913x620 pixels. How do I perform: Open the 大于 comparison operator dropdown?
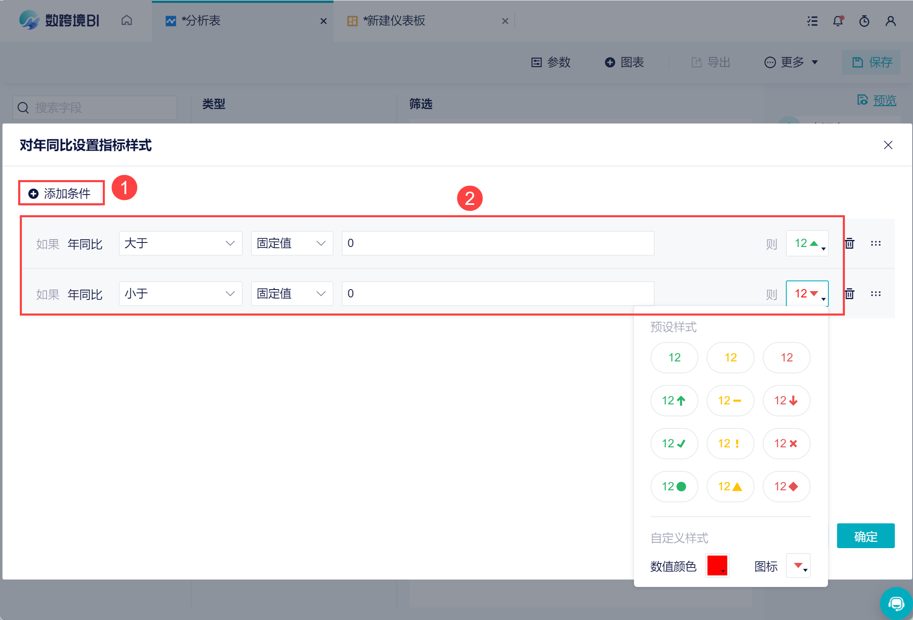pyautogui.click(x=181, y=243)
